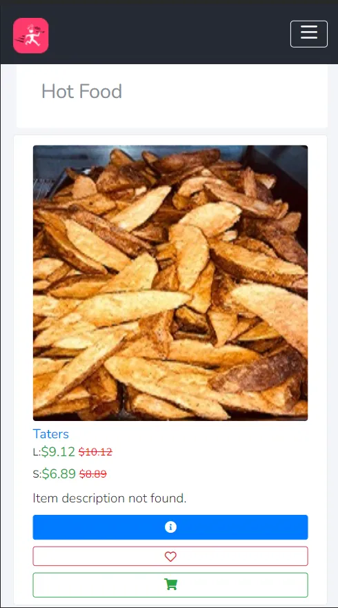Image resolution: width=338 pixels, height=608 pixels.
Task: Click the pink running chef logo
Action: click(30, 35)
